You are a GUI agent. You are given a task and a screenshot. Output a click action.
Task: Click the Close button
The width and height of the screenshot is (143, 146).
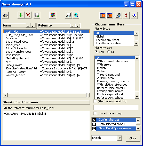(x=133, y=138)
